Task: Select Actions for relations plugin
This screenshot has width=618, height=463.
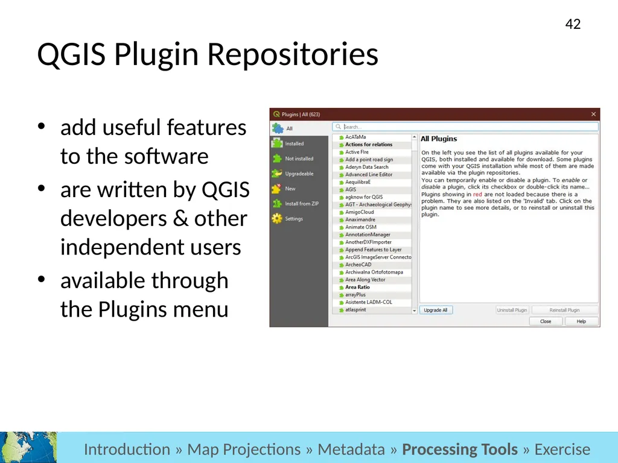Action: coord(372,145)
